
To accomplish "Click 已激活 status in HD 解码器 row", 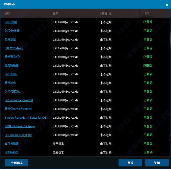I will (x=148, y=152).
